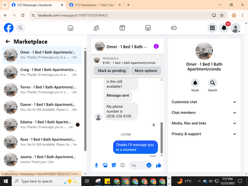Open the emoji picker smiley icon

pyautogui.click(x=149, y=165)
